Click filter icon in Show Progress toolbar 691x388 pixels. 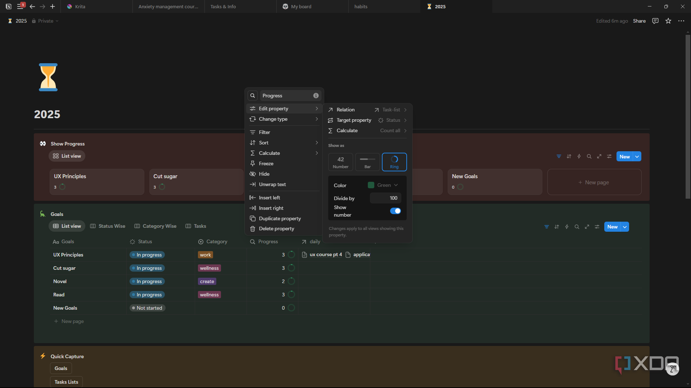(x=559, y=156)
